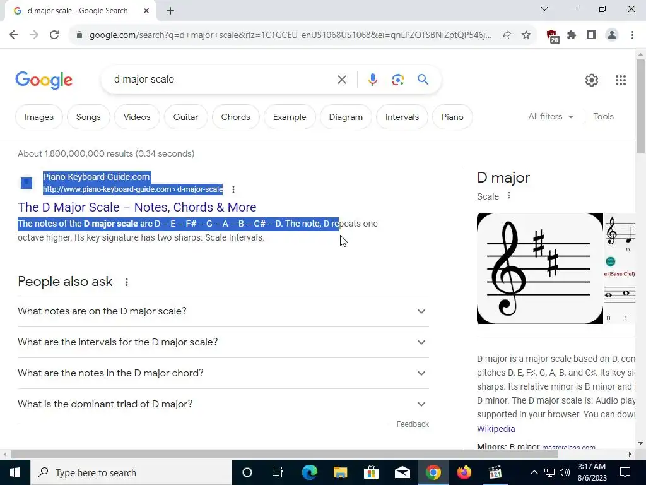Open Microsoft Store from taskbar
The width and height of the screenshot is (646, 485).
tap(371, 472)
